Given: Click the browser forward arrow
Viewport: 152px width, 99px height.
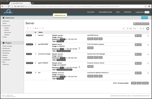Looking at the screenshot, I should [6, 6].
